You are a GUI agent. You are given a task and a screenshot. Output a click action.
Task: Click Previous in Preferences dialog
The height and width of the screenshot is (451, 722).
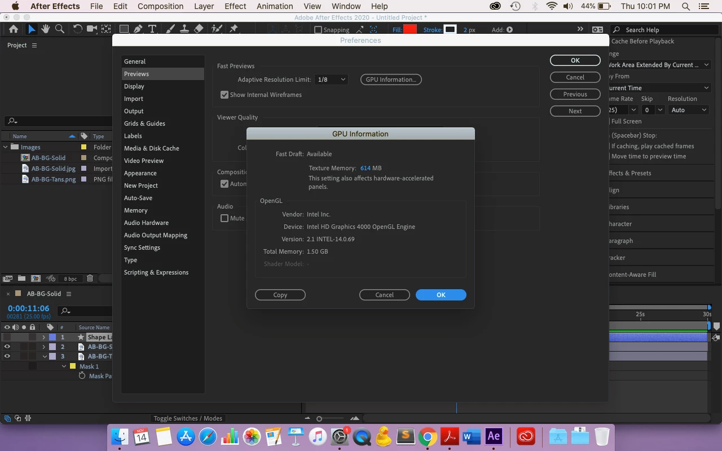[575, 94]
